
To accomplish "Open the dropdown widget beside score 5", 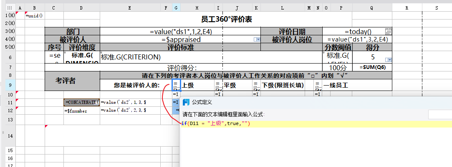I will click(x=388, y=60).
